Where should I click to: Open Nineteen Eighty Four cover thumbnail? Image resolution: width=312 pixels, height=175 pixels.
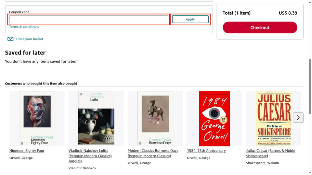click(37, 119)
